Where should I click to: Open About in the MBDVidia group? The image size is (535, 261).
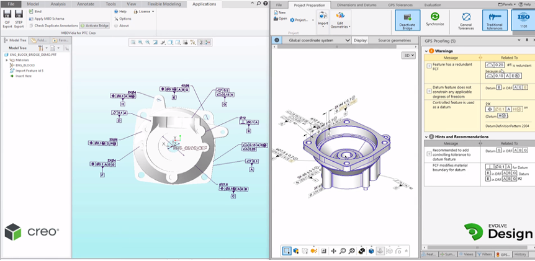122,25
